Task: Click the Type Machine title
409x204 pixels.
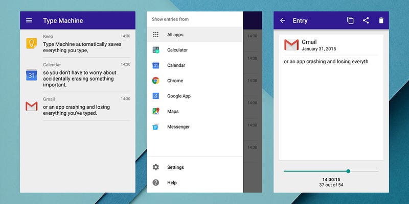Action: click(63, 21)
